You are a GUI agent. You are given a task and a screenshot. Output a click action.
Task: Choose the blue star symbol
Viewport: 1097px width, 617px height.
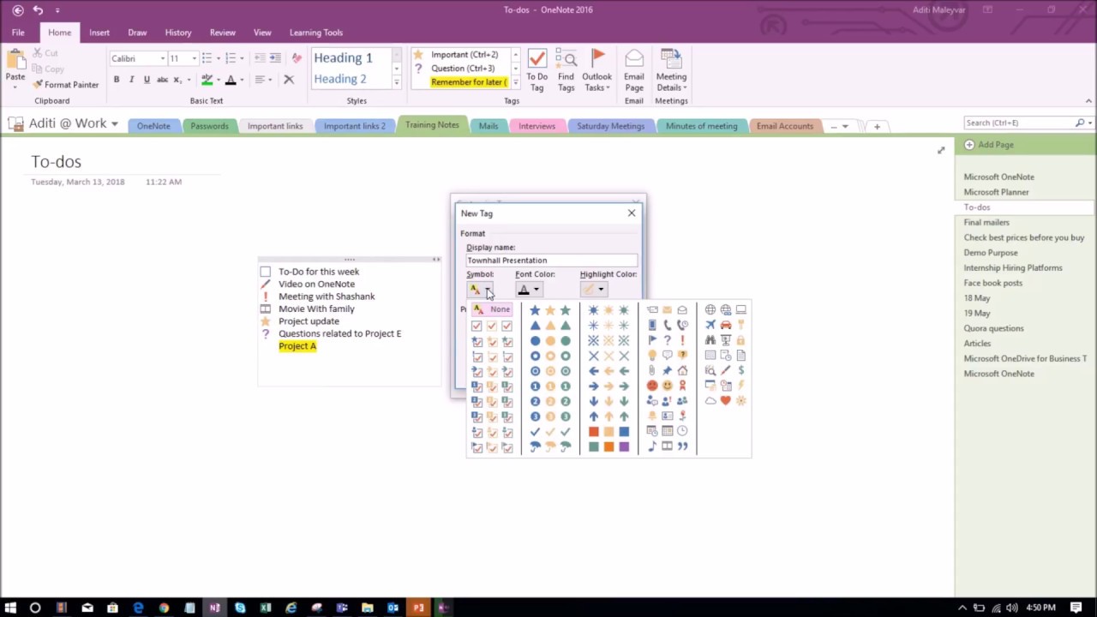pos(535,310)
